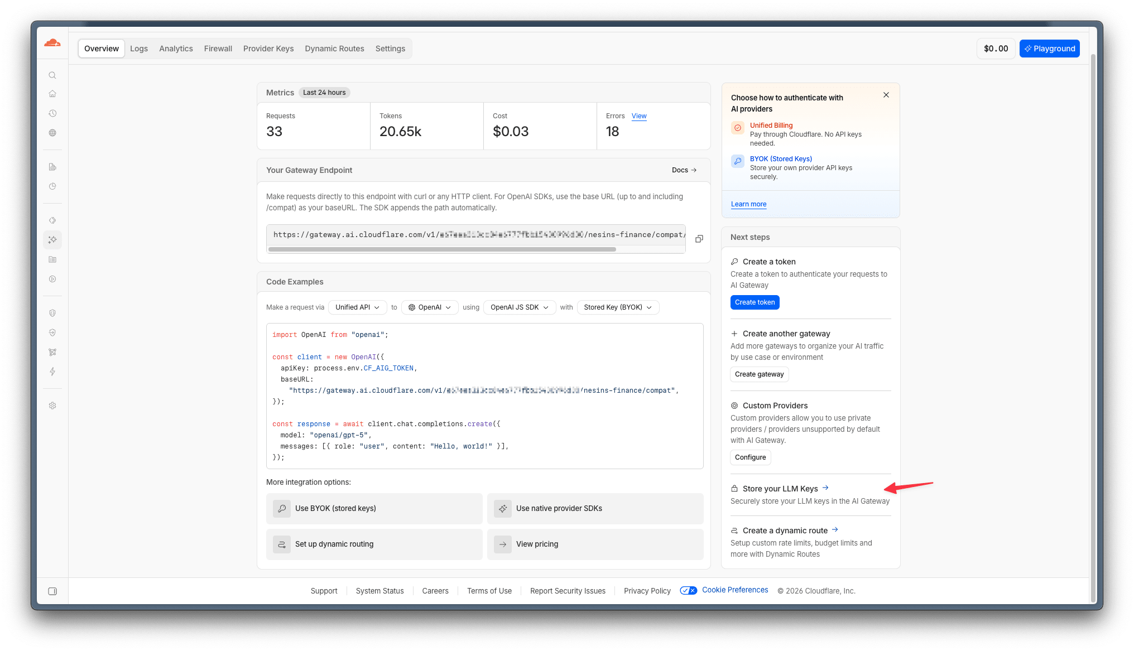The width and height of the screenshot is (1134, 651).
Task: Click the BYOK key icon in the authenticate card
Action: 738,161
